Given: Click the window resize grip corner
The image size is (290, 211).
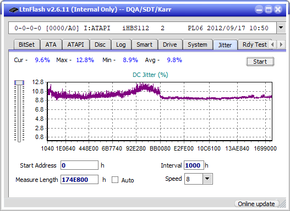Looking at the screenshot, I should (x=283, y=204).
